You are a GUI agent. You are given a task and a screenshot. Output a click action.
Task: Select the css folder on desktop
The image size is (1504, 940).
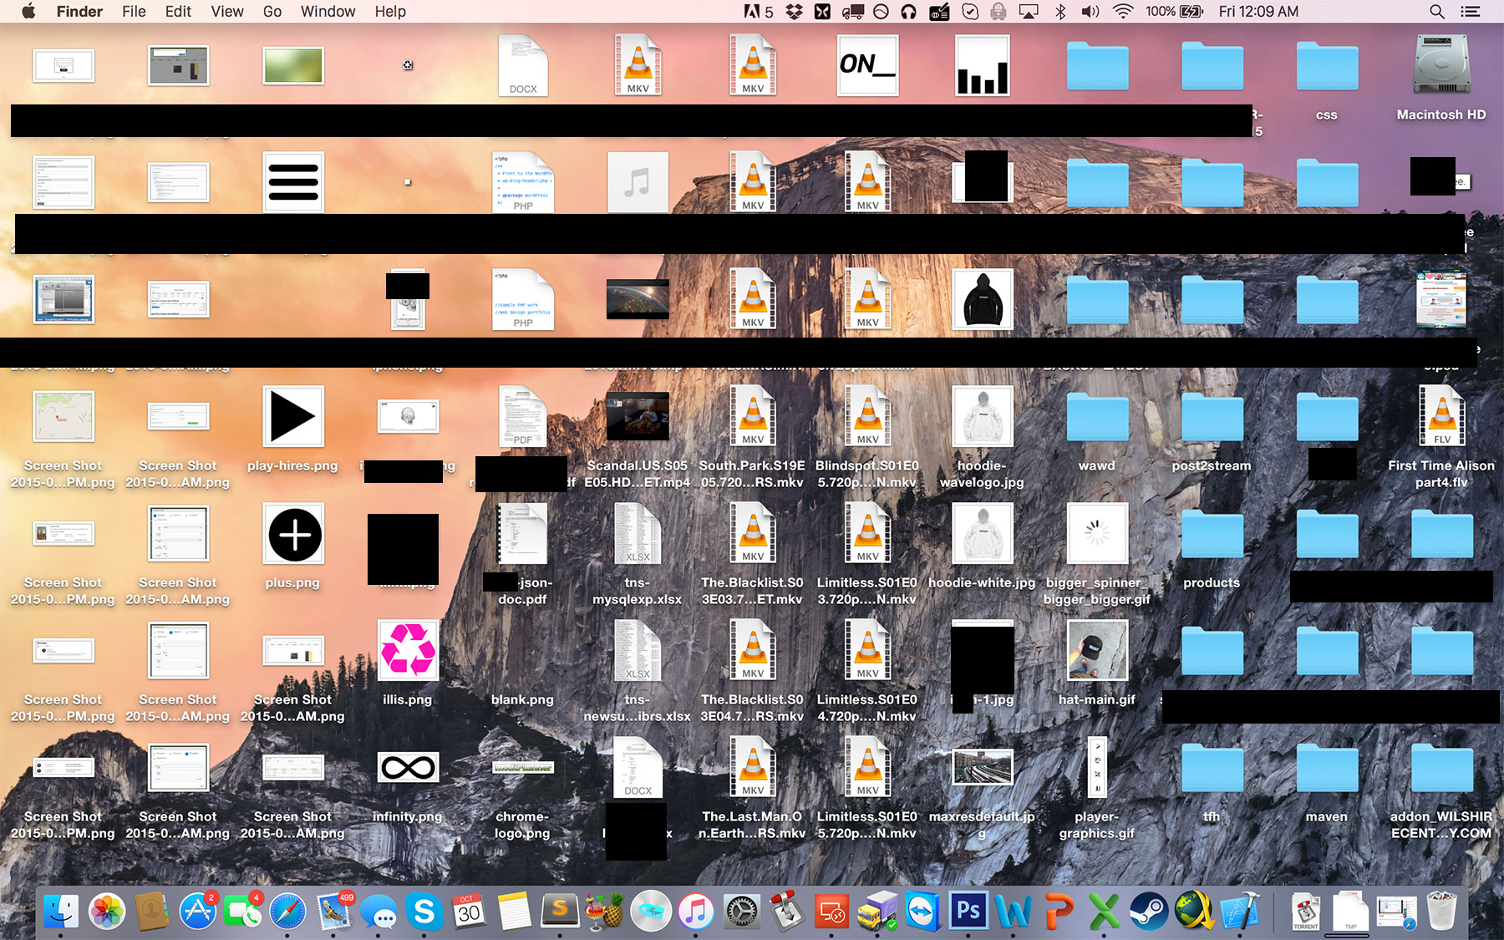pos(1327,66)
